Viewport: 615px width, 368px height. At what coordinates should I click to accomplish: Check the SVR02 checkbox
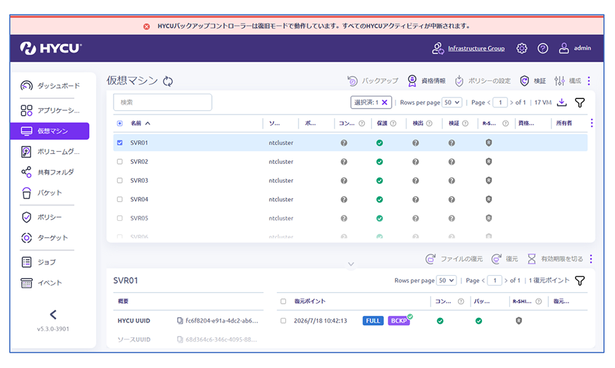tap(120, 161)
